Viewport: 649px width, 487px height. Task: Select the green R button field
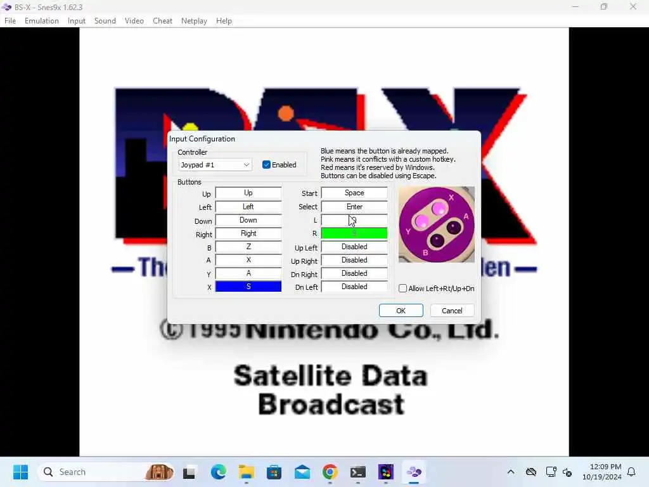(354, 233)
